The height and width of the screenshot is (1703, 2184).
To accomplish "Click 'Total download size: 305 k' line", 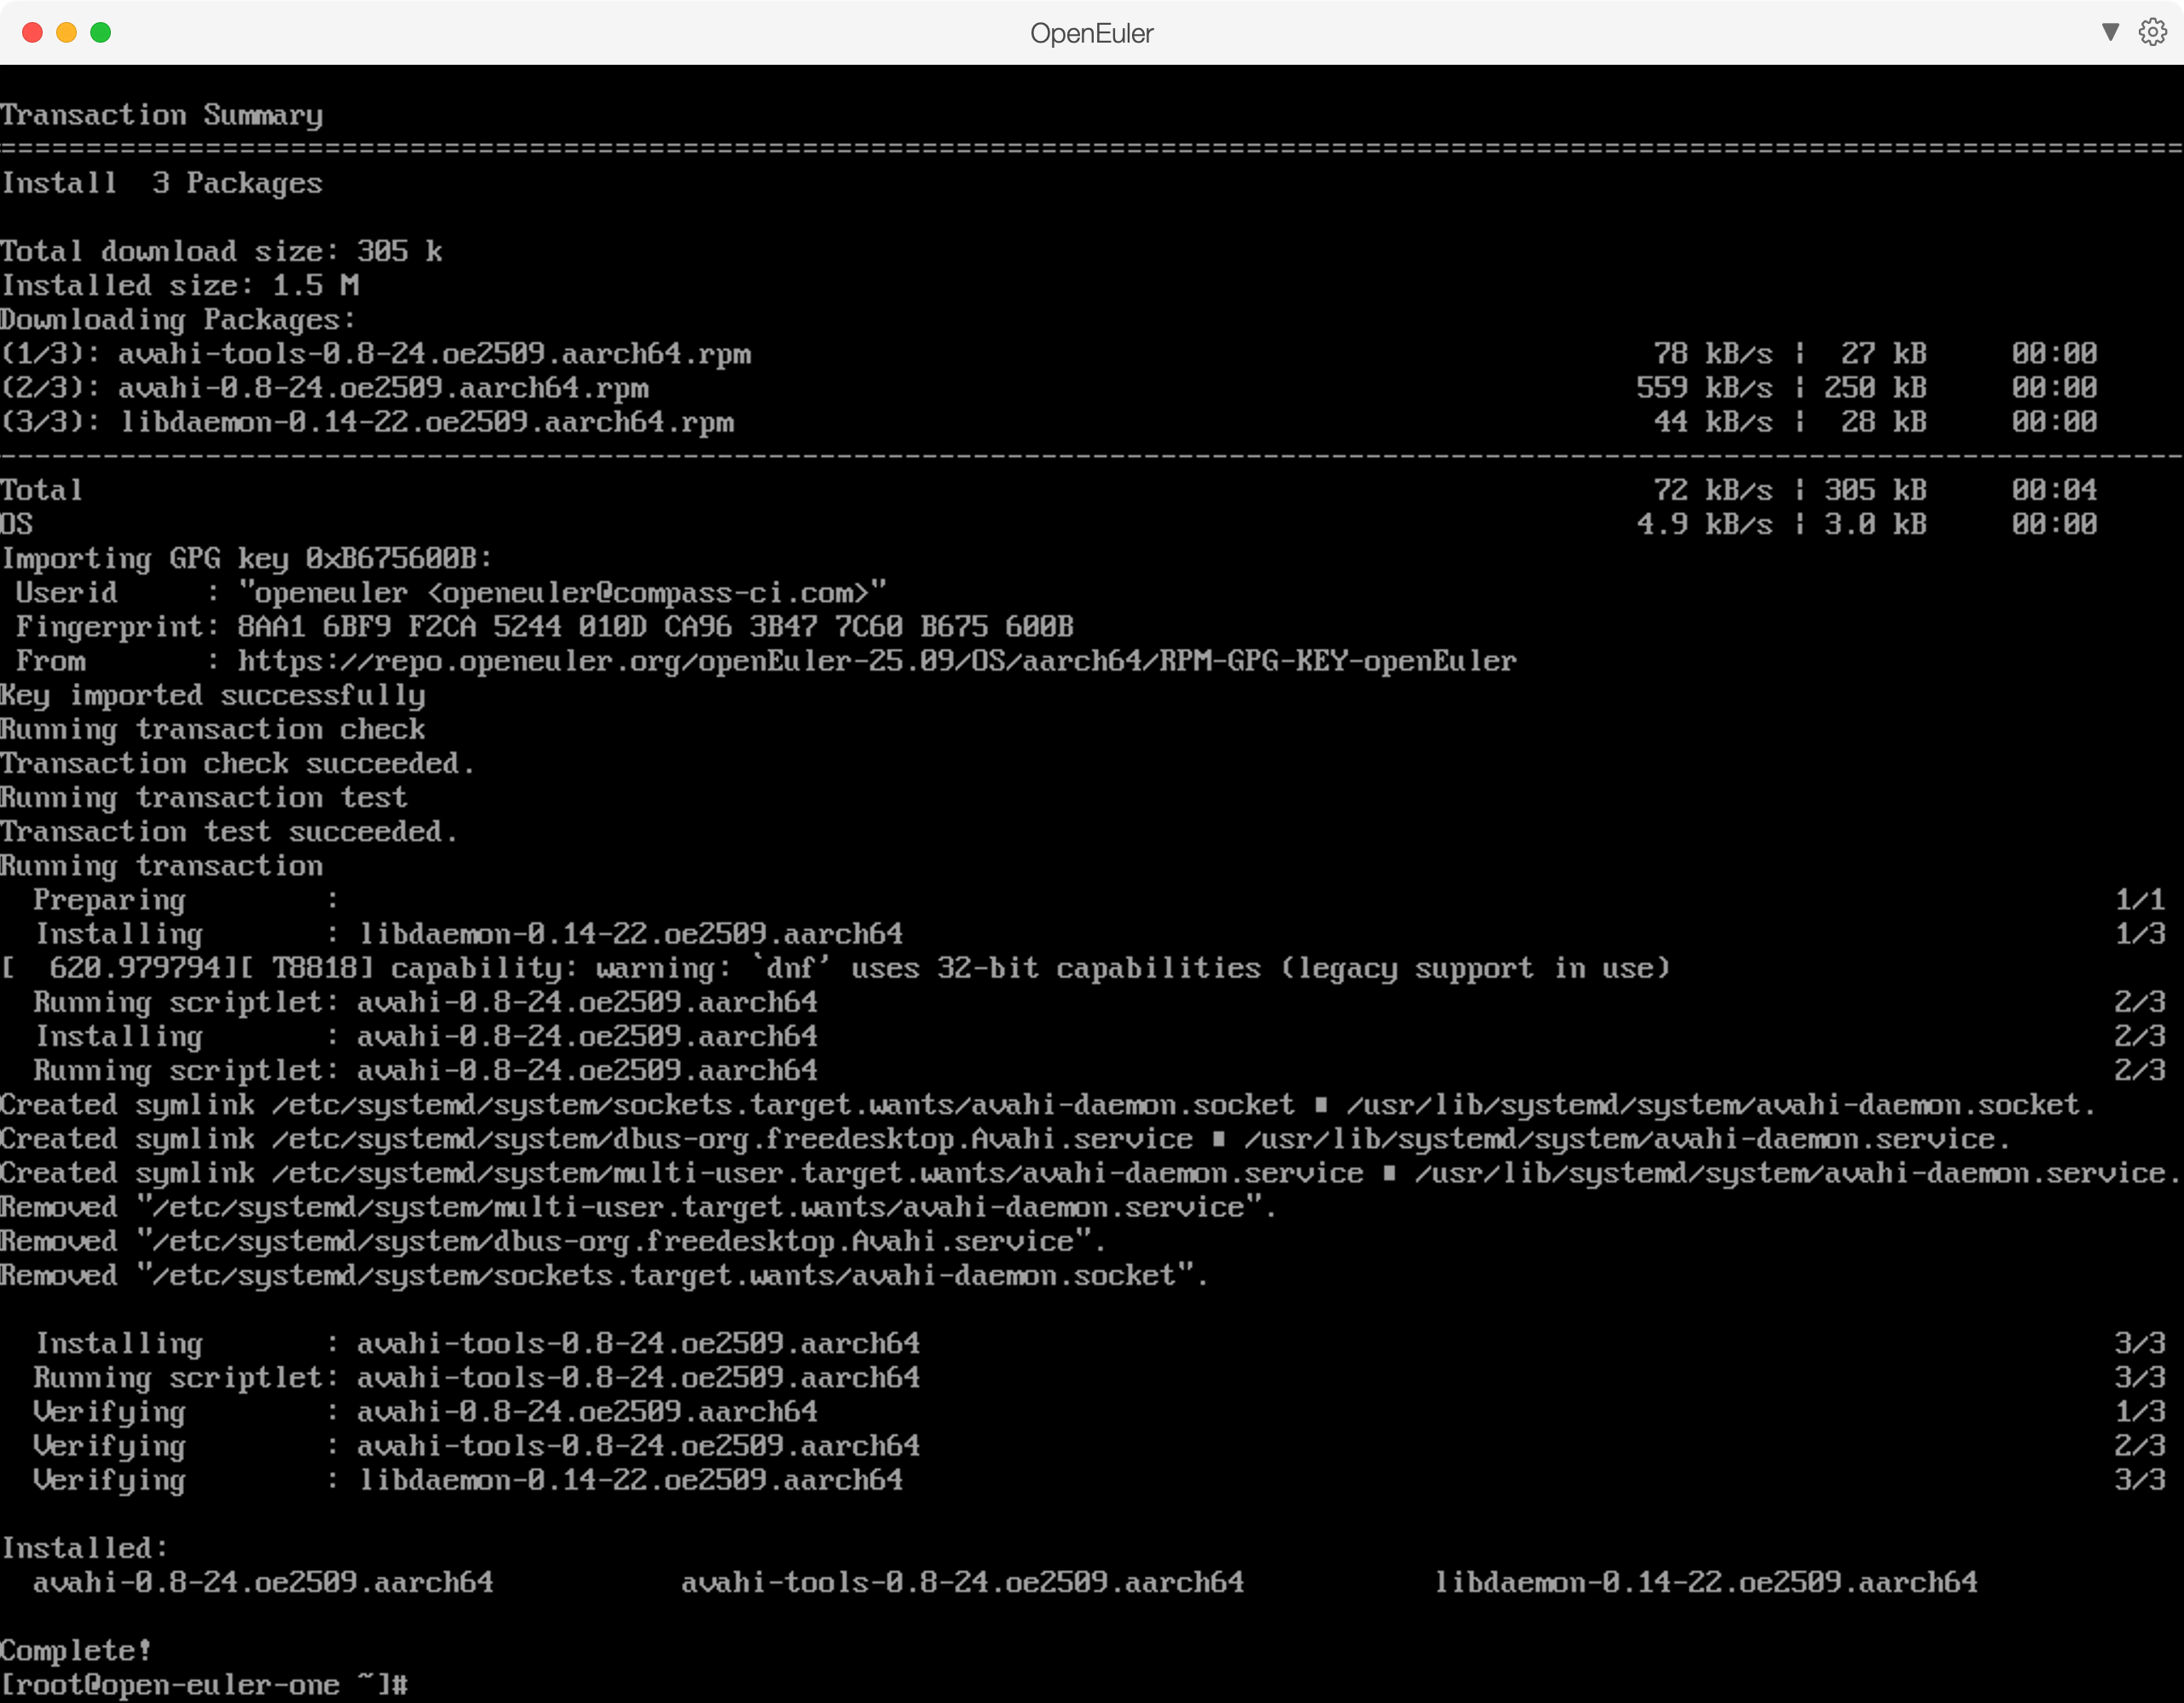I will [x=222, y=251].
